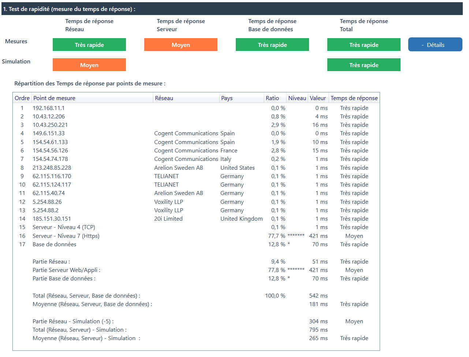This screenshot has height=357, width=469.
Task: Click the 20i Limited network name
Action: point(168,219)
